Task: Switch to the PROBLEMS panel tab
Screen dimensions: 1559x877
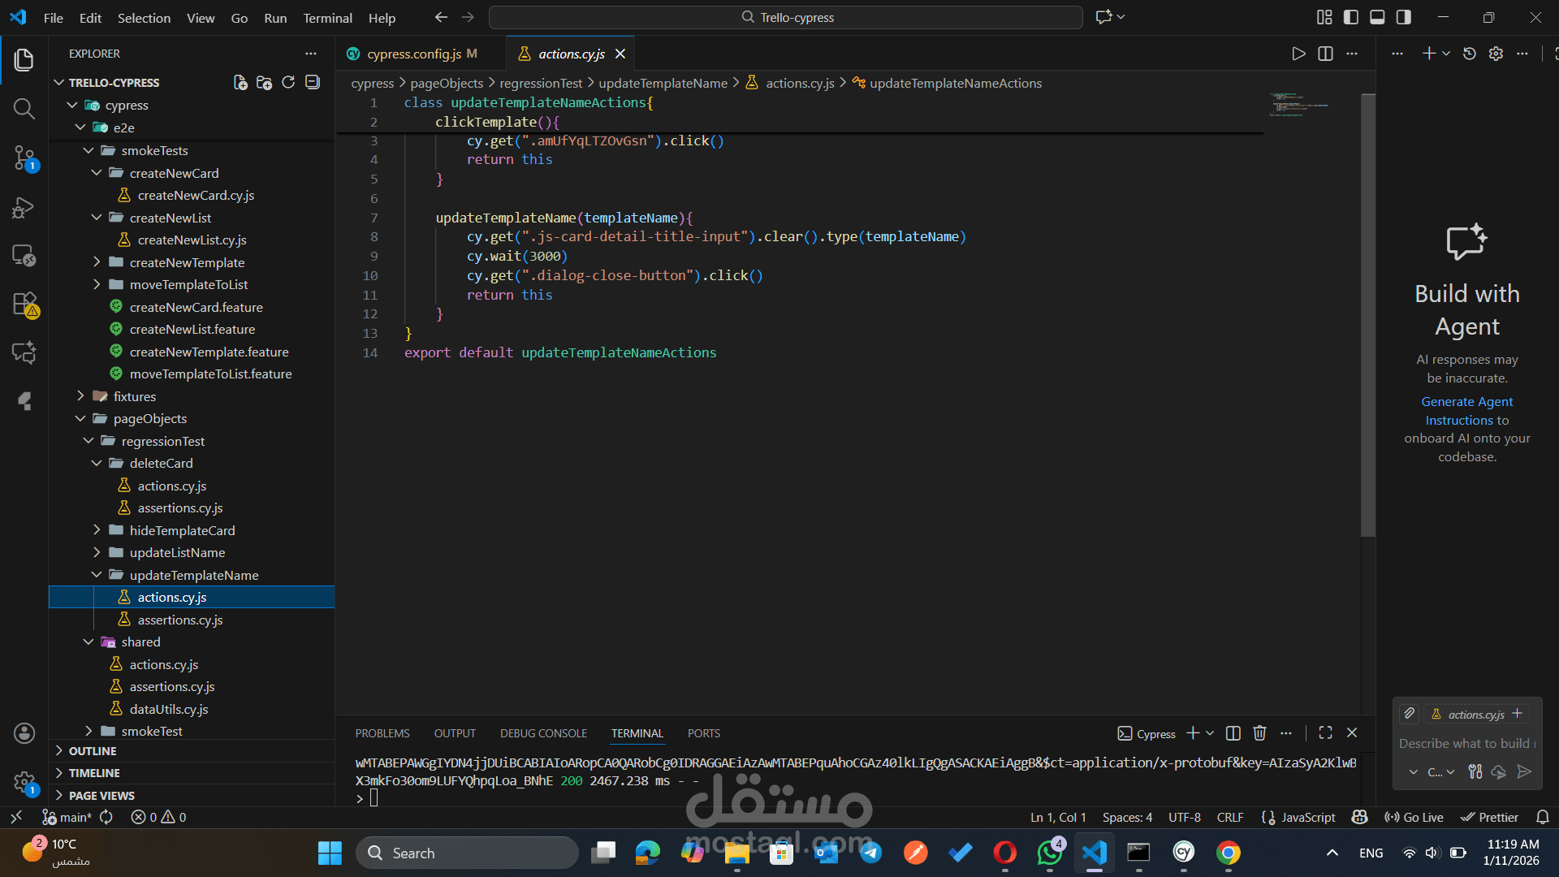Action: click(382, 733)
